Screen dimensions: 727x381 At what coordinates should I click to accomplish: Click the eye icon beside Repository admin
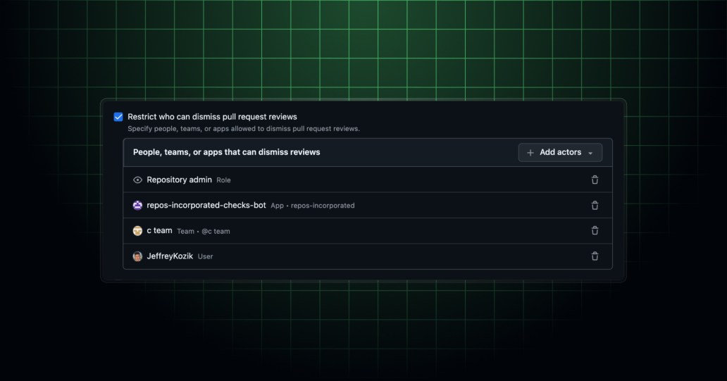point(137,180)
